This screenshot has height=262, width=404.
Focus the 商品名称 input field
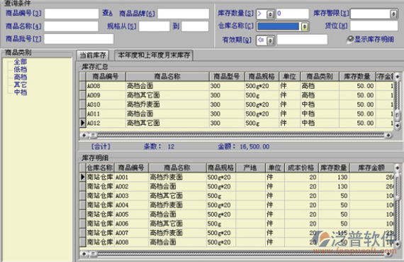pos(71,26)
